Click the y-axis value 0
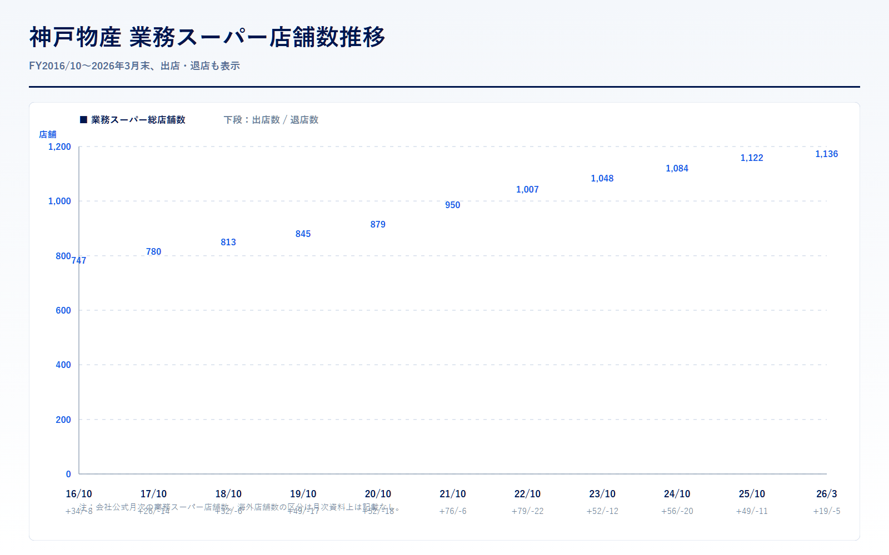The image size is (889, 555). [x=68, y=475]
